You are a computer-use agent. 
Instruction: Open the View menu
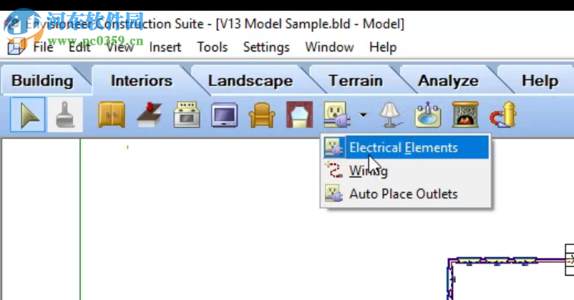(x=120, y=46)
